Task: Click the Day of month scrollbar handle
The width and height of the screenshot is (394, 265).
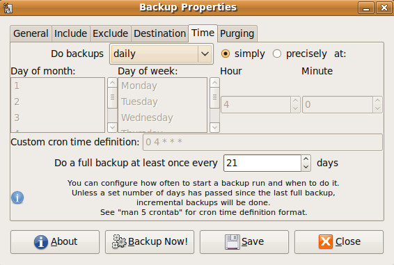Action: 112,97
